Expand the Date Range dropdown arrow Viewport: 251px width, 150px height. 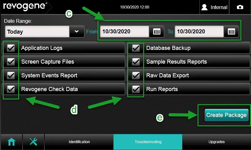point(77,31)
